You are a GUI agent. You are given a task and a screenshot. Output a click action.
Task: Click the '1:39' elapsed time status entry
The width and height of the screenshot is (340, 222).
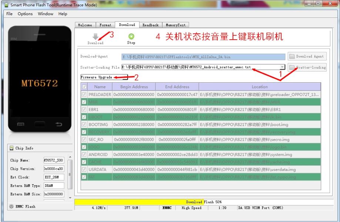click(222, 208)
